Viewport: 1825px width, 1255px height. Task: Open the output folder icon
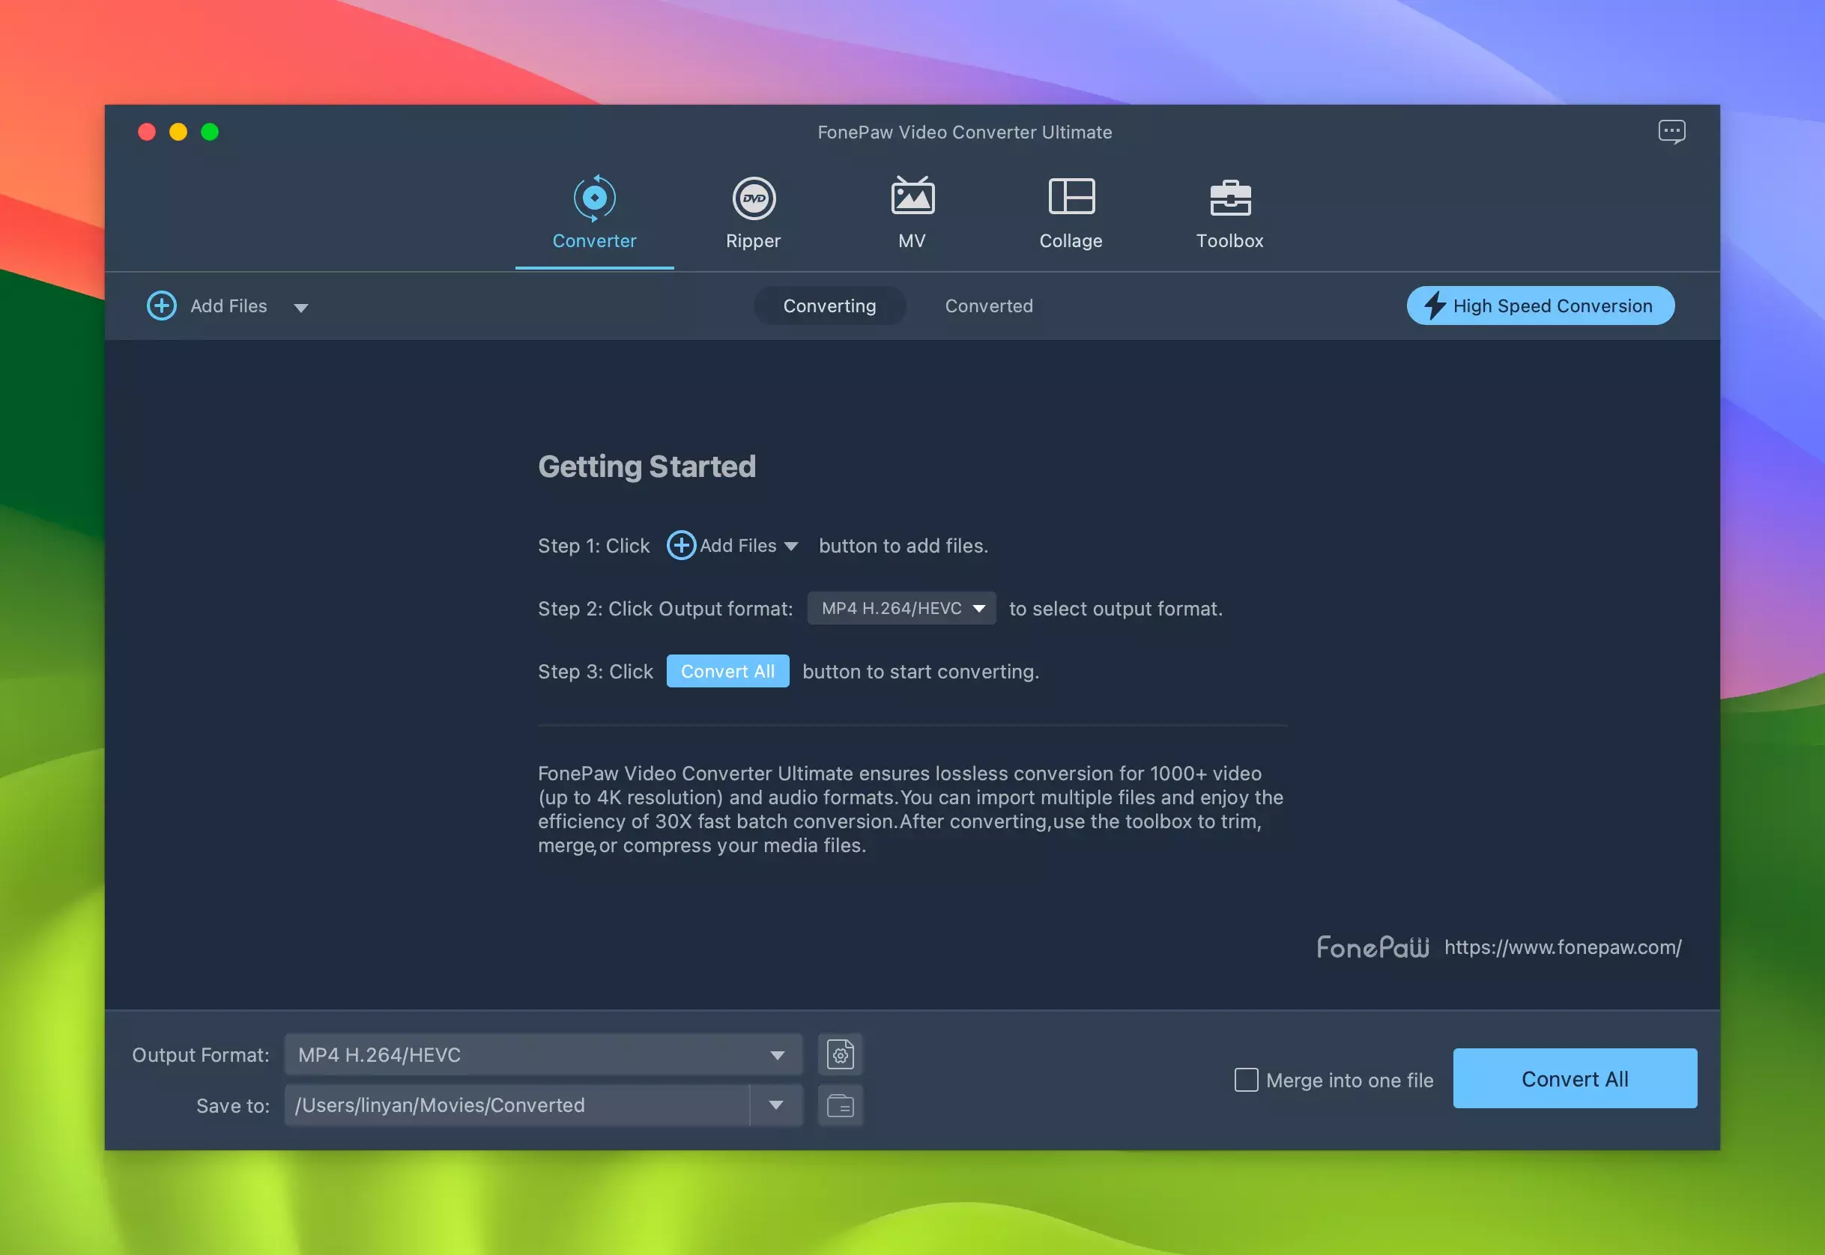point(840,1105)
